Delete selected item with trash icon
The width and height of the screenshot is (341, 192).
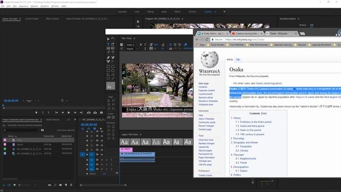click(71, 185)
